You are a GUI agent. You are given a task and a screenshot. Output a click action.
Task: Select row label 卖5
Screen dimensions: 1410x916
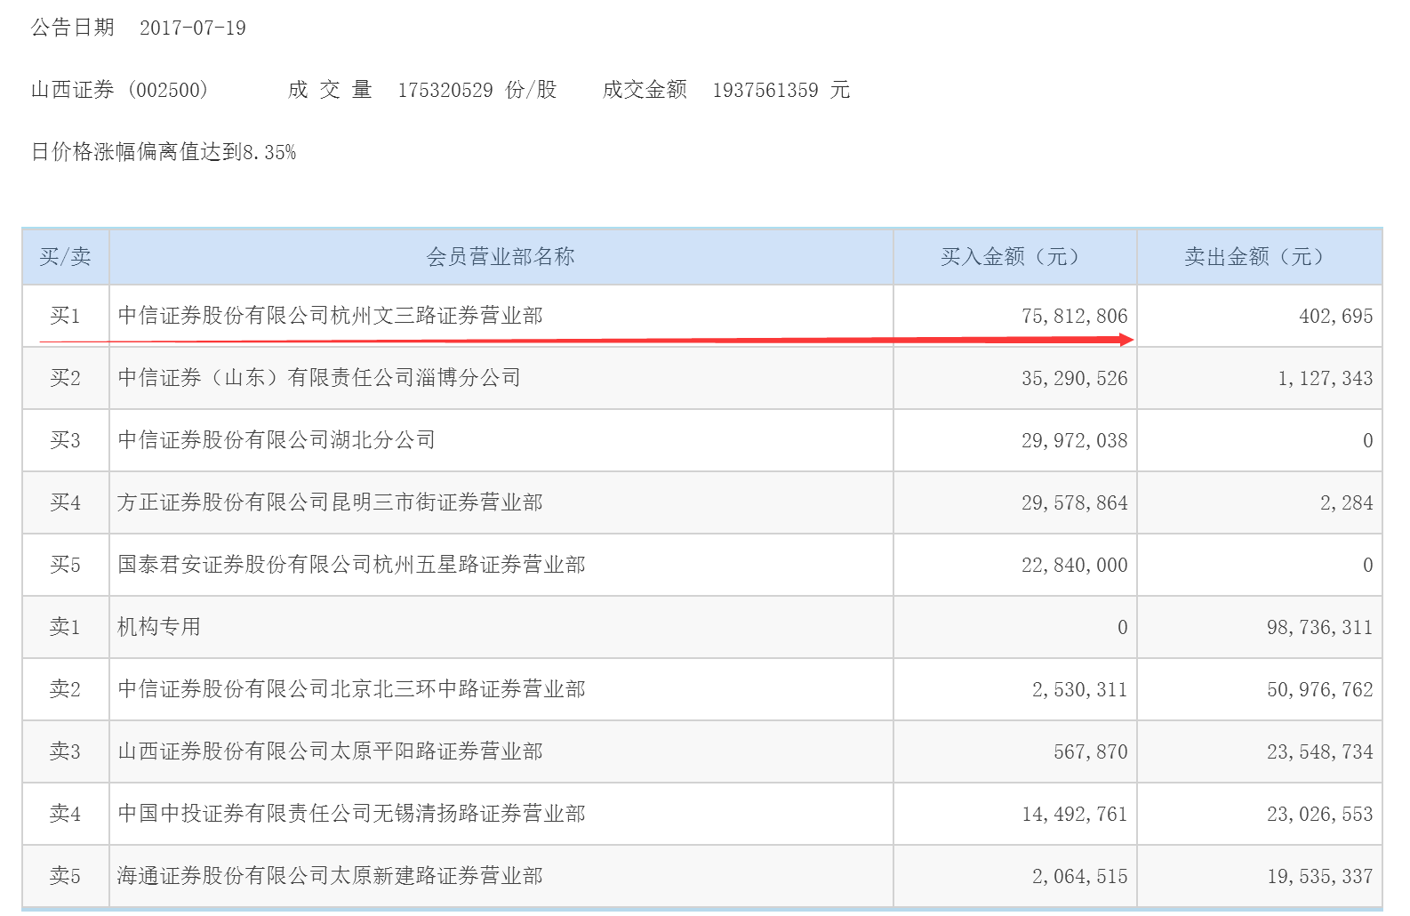65,876
